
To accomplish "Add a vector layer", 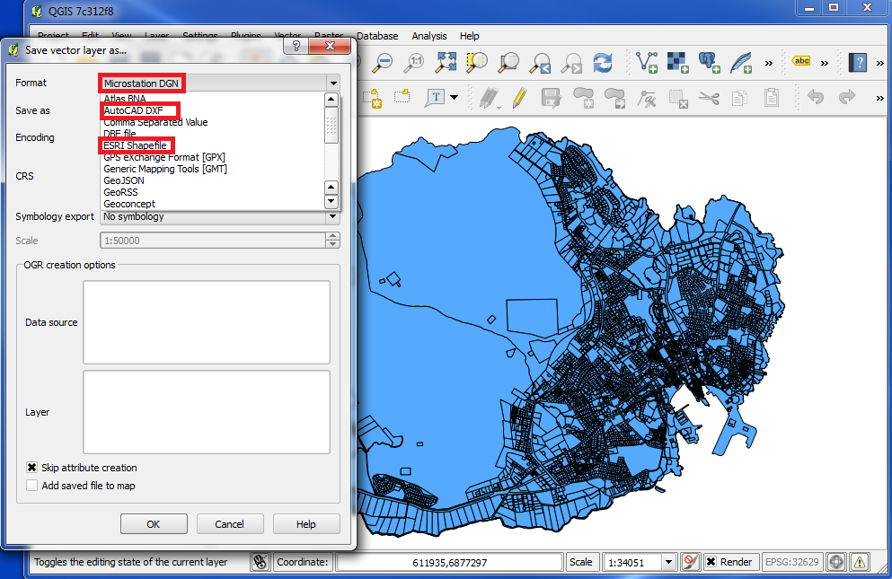I will [x=647, y=63].
